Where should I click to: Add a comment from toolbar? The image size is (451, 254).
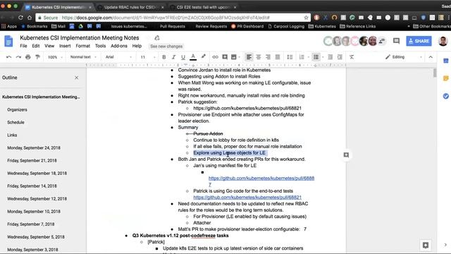tap(225, 57)
